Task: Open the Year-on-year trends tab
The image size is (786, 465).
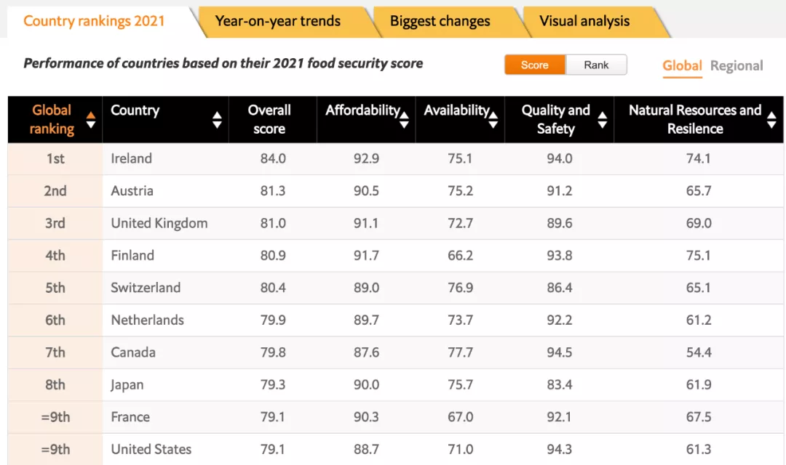Action: tap(278, 22)
